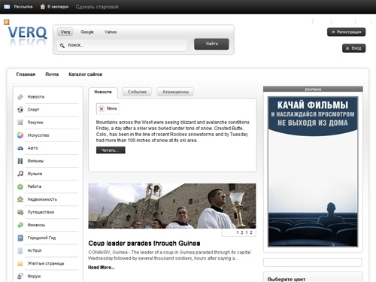Click the soccer ball icon for Спорт
Screen dimensions: 376x282
(20, 110)
